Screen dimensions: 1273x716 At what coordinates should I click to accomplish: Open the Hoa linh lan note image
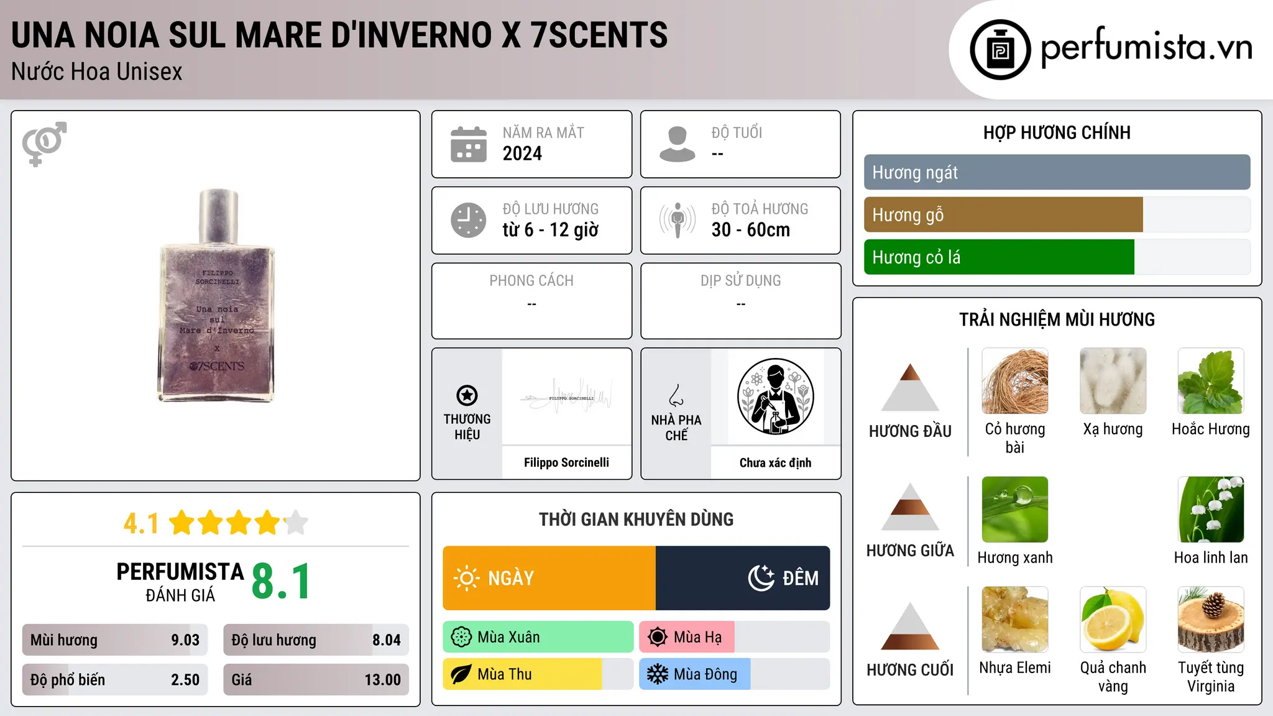point(1211,510)
